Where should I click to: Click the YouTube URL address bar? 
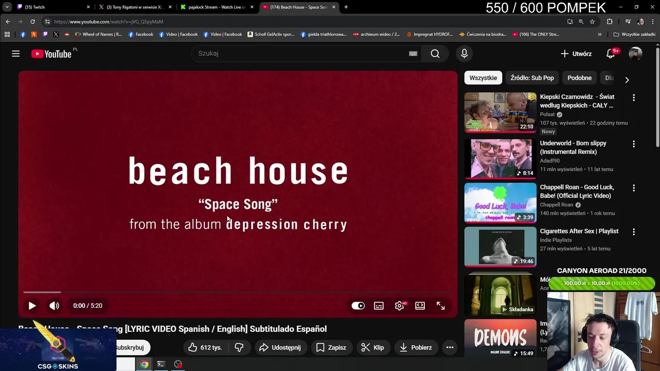coord(304,22)
